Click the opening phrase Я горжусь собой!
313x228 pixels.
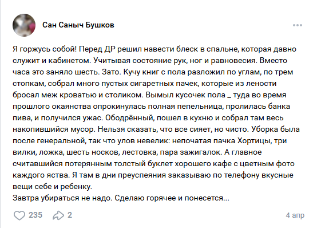pyautogui.click(x=45, y=49)
